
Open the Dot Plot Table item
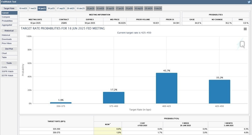pos(9,57)
